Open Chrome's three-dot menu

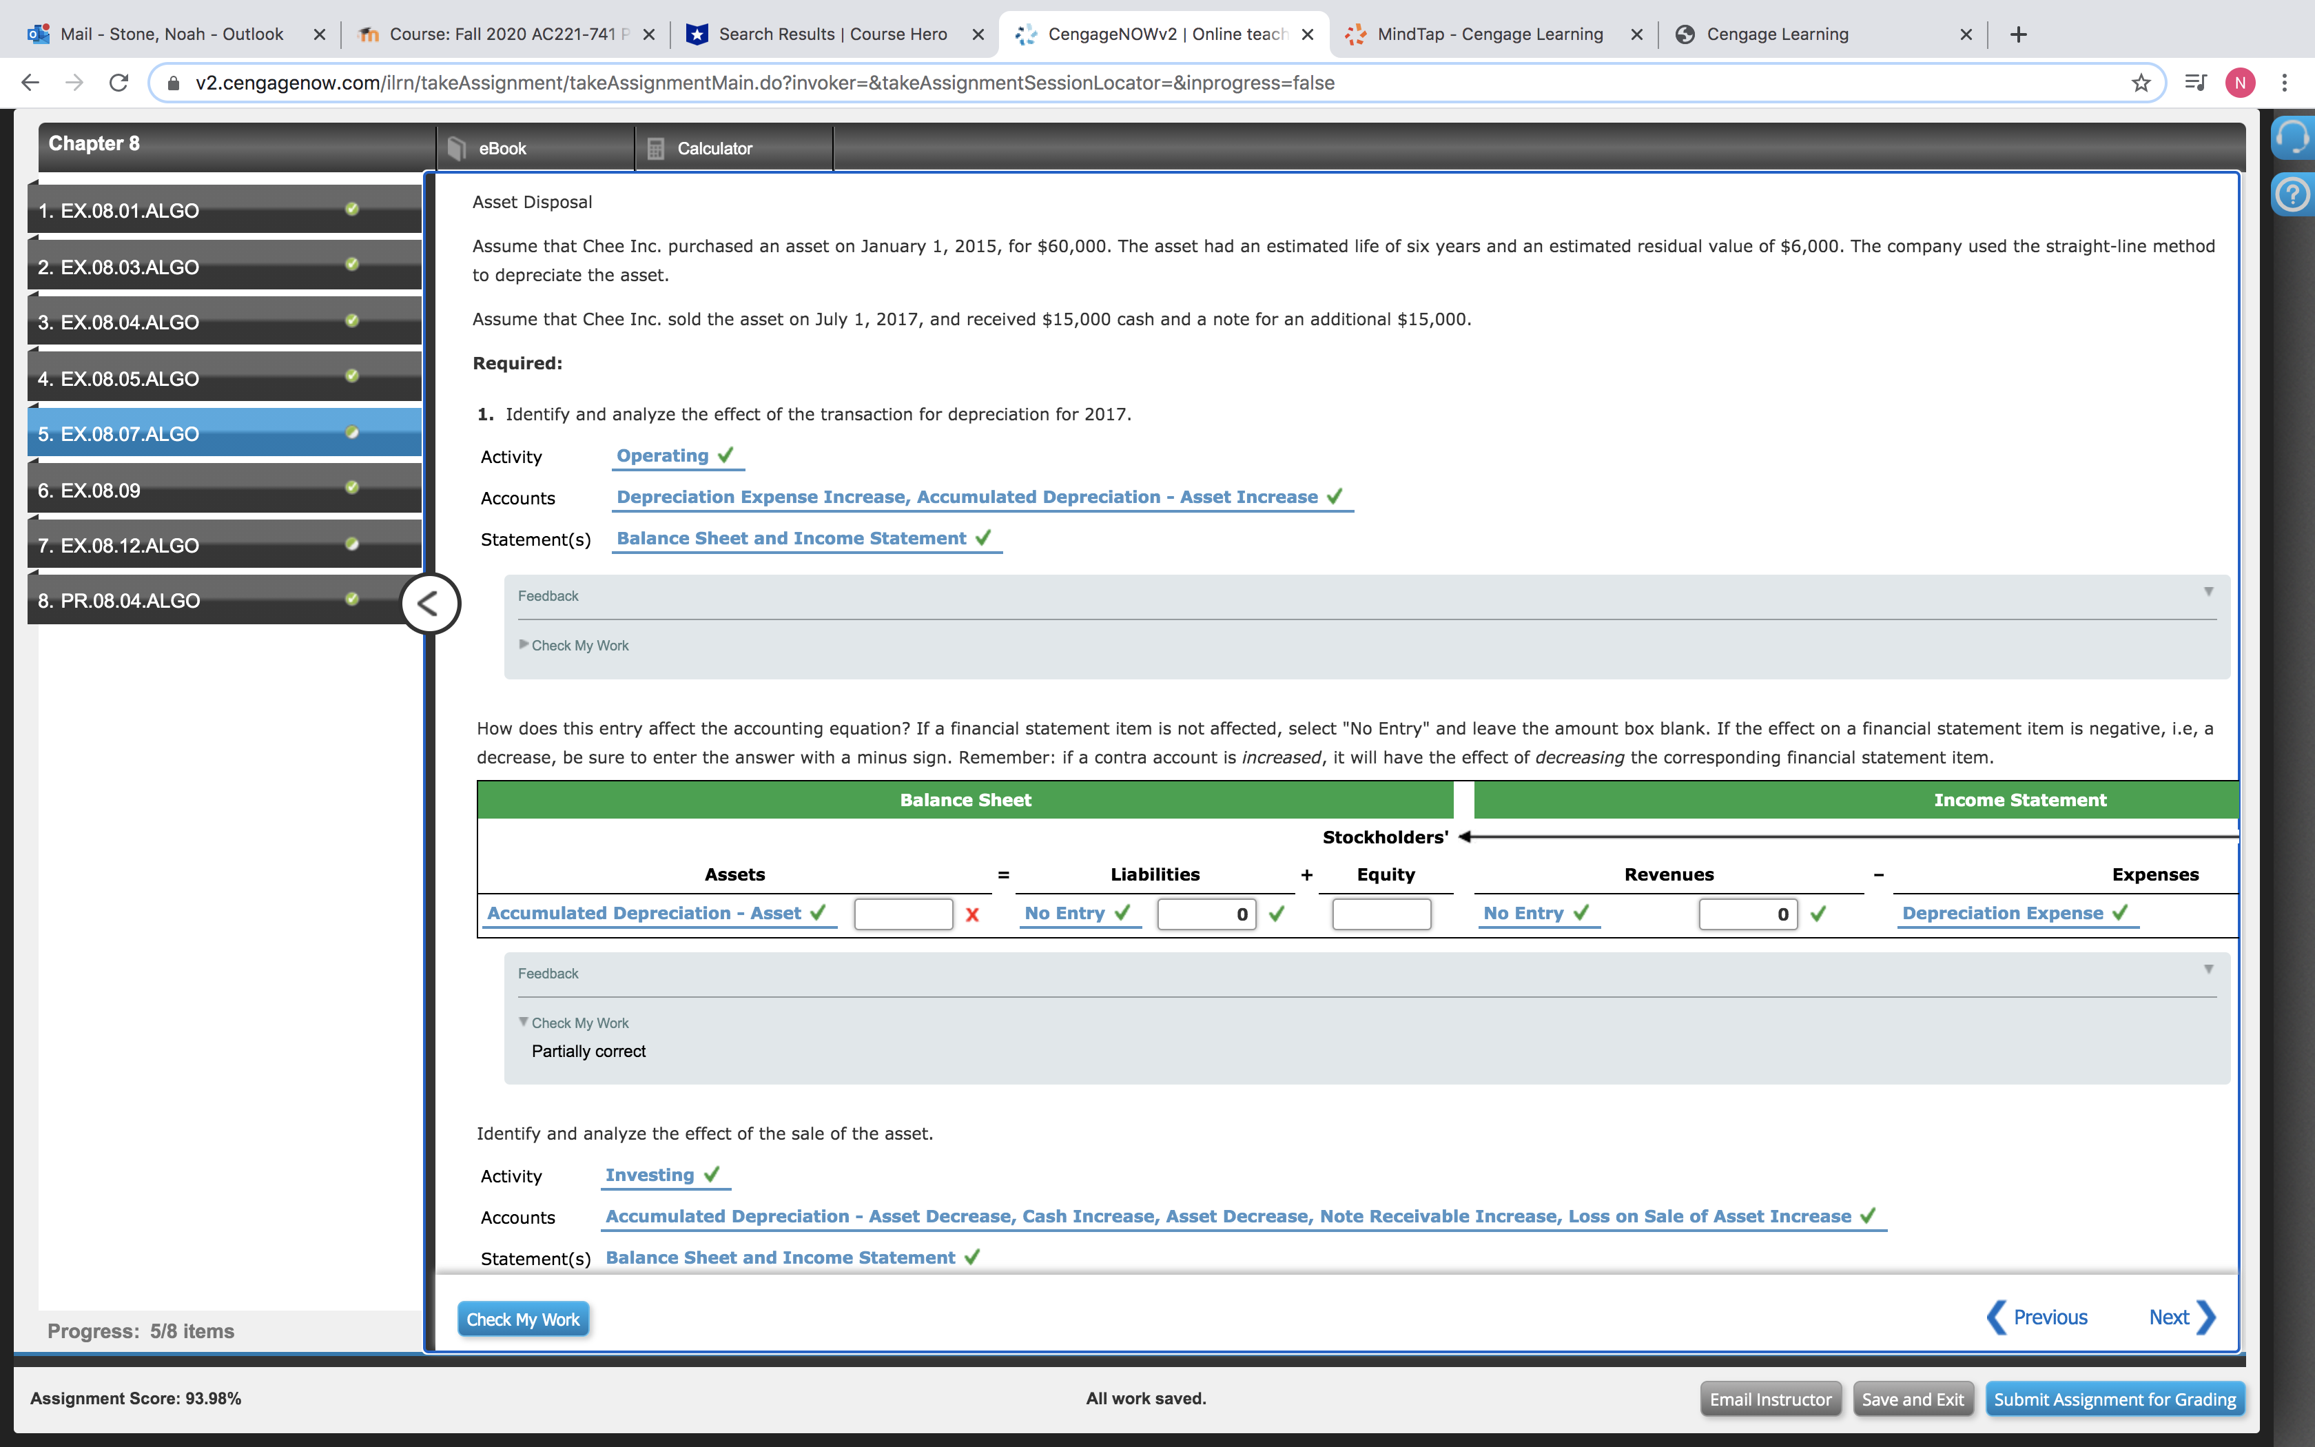(x=2286, y=82)
